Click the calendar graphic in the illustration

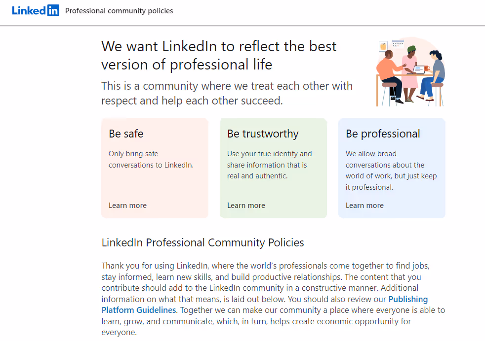(x=398, y=44)
